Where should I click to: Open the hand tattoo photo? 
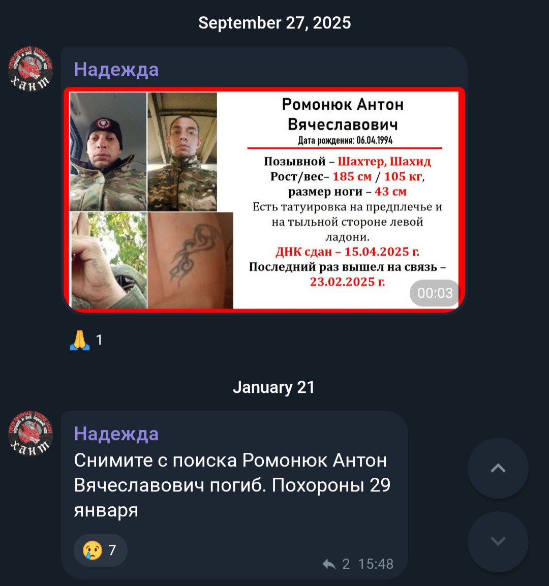pyautogui.click(x=109, y=260)
